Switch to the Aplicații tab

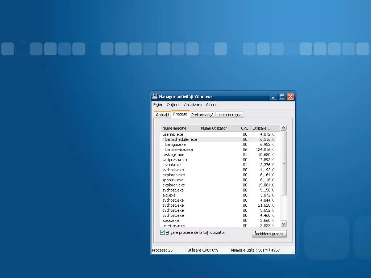click(x=162, y=115)
